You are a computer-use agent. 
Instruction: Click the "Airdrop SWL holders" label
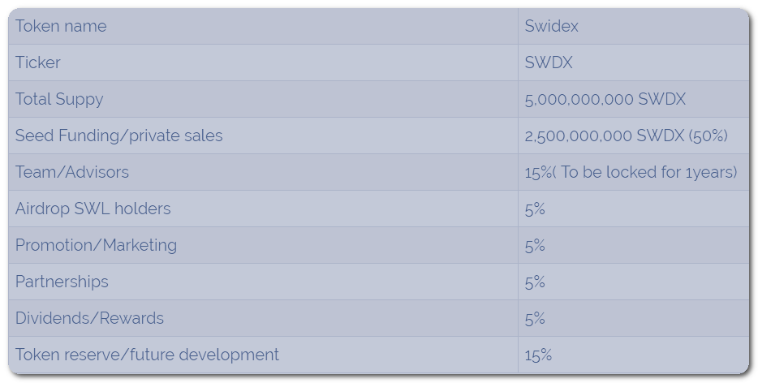pyautogui.click(x=93, y=209)
